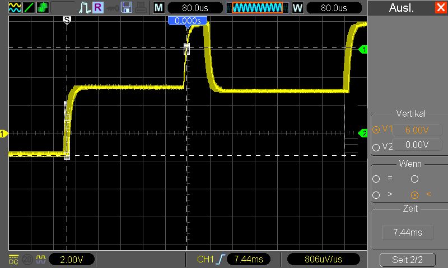Click the green signal burst icon
448x268 pixels.
pyautogui.click(x=43, y=7)
